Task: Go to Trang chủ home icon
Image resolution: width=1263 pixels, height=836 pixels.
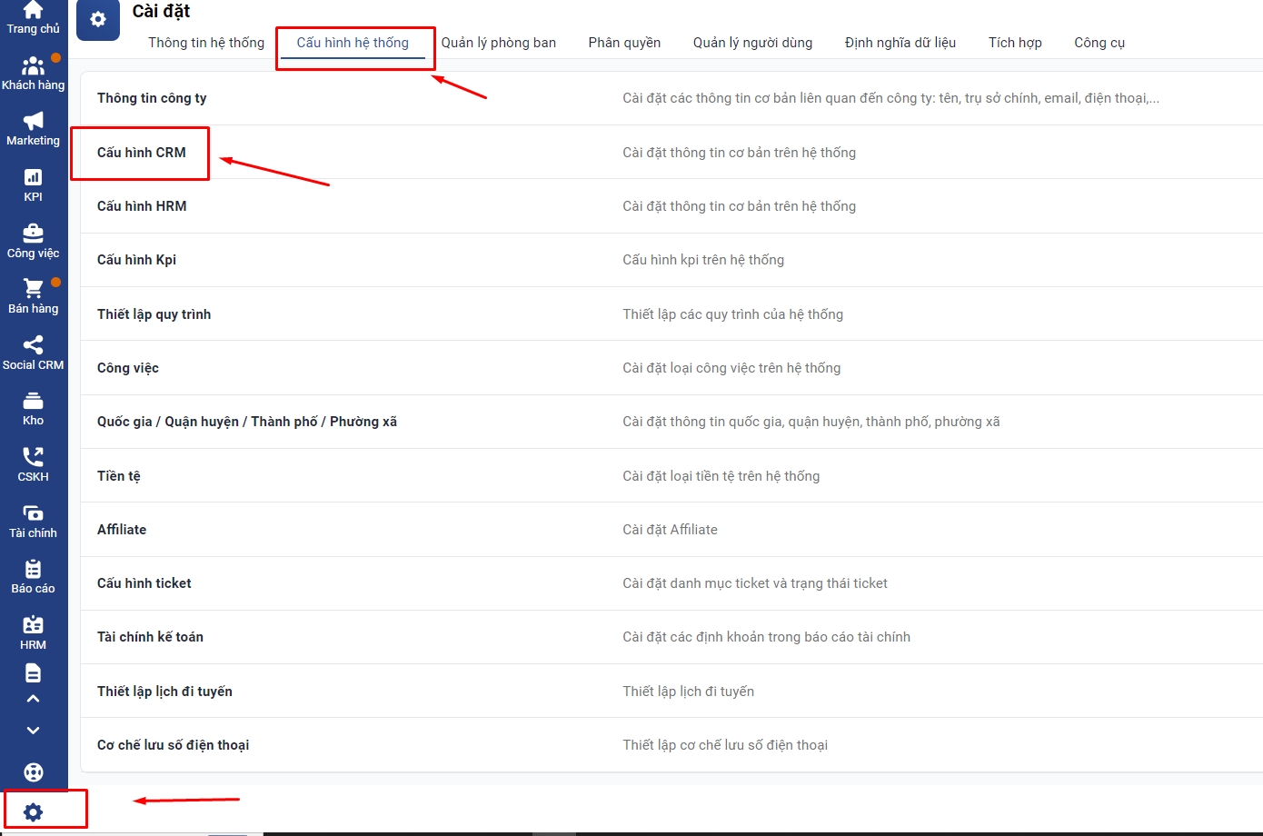Action: tap(33, 11)
